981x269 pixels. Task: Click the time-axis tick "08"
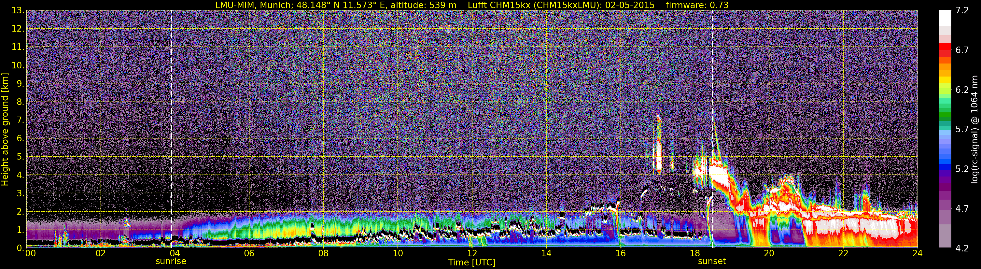tap(323, 254)
